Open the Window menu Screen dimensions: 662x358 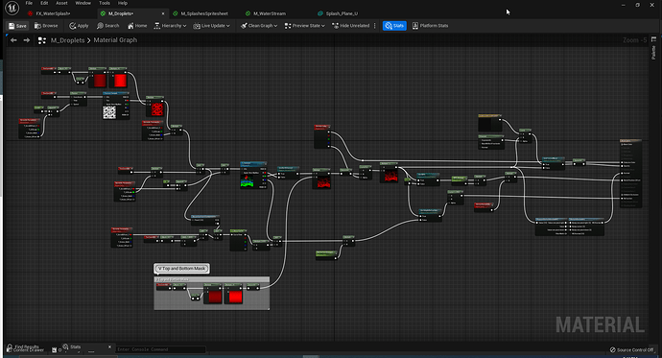tap(83, 3)
